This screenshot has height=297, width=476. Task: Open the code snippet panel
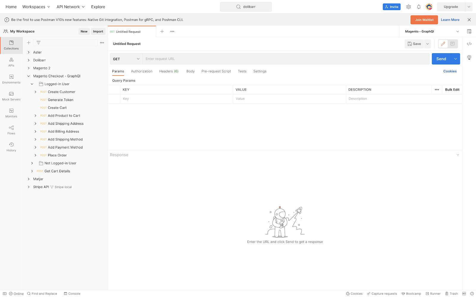(469, 44)
